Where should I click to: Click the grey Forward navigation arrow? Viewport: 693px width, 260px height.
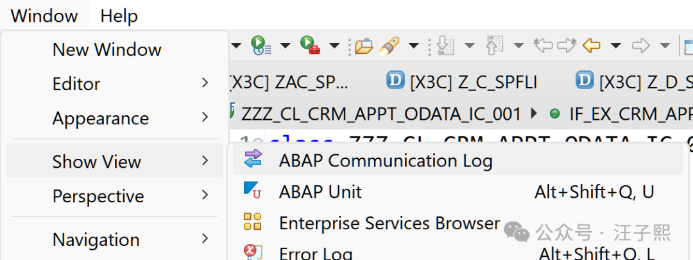click(x=641, y=45)
